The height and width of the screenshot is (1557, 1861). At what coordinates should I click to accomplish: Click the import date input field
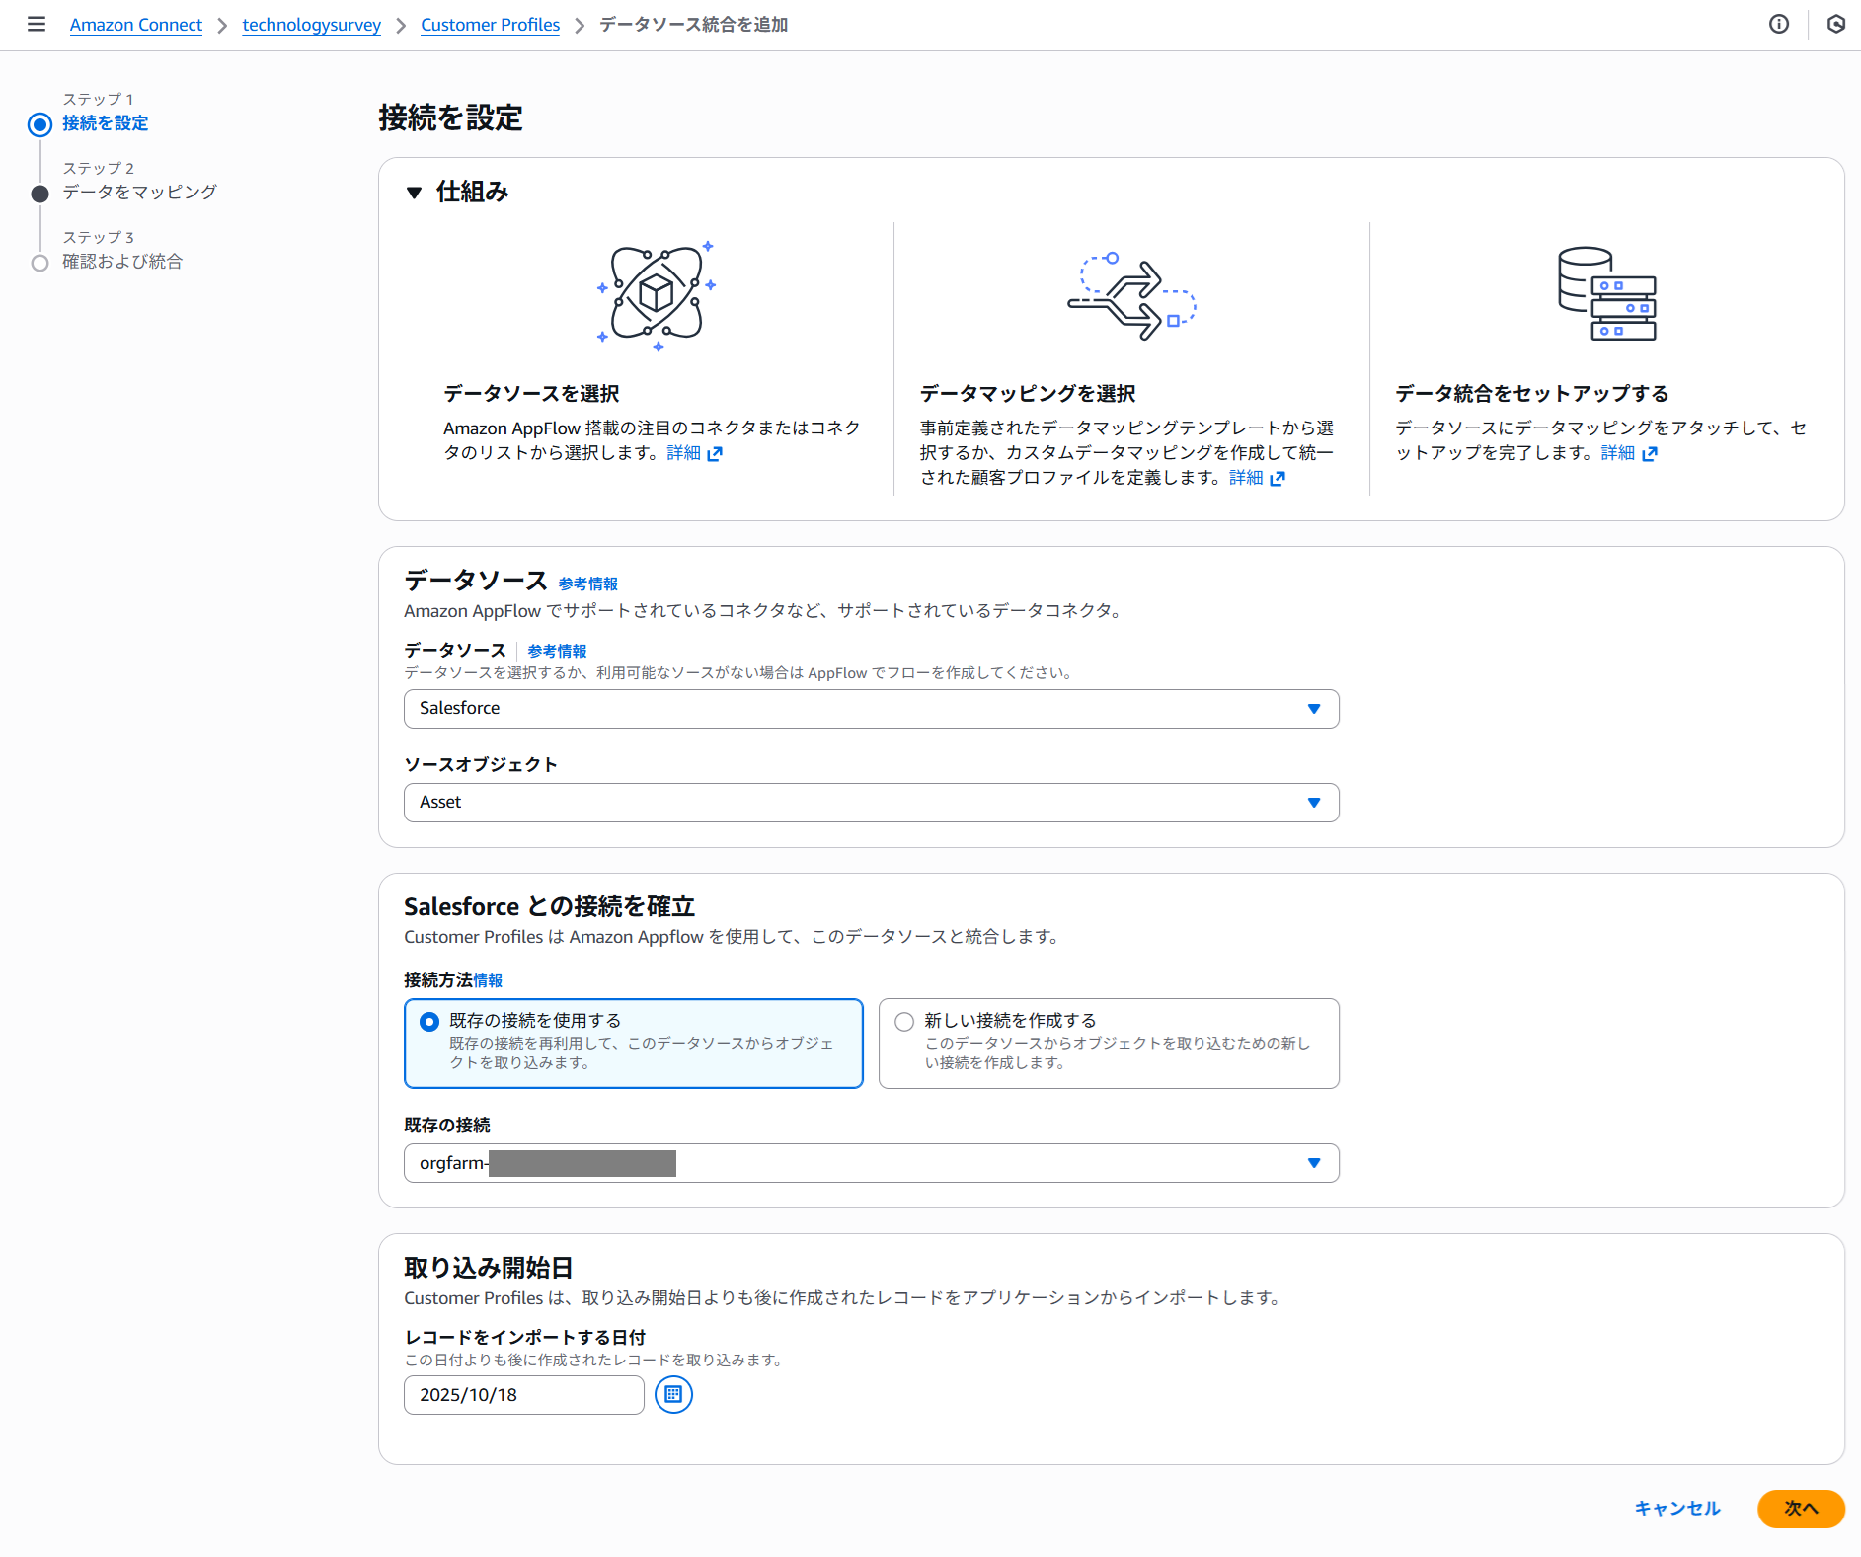click(x=523, y=1395)
